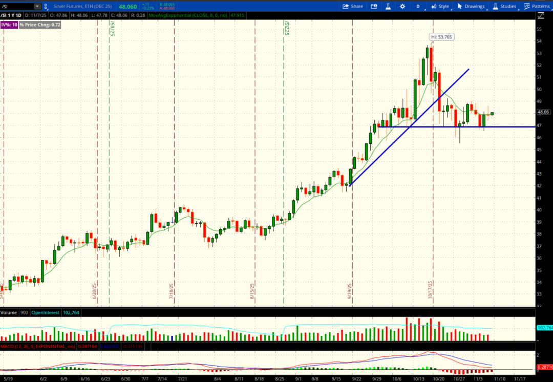Click the /SI 1 Y 1D chart label
The image size is (553, 382).
tap(11, 15)
